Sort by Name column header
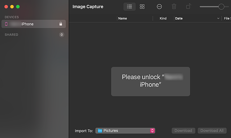 click(x=122, y=18)
